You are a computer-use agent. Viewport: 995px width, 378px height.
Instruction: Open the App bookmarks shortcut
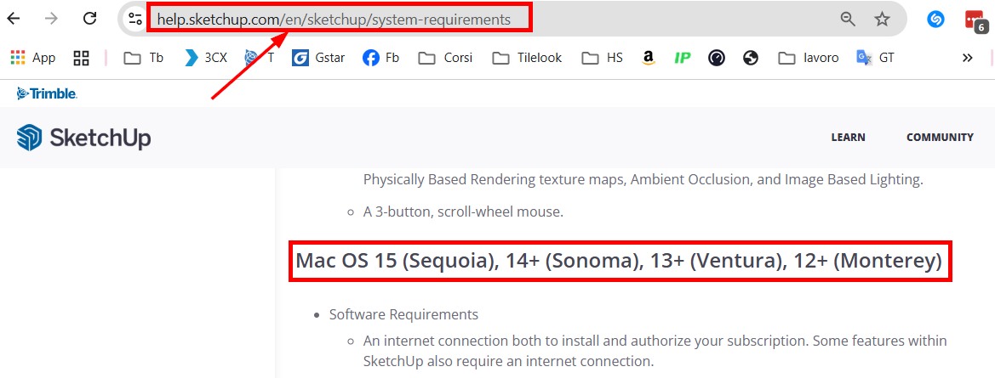[33, 59]
